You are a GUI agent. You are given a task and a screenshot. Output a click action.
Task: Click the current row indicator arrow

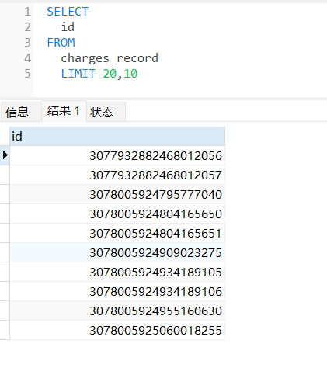[5, 155]
